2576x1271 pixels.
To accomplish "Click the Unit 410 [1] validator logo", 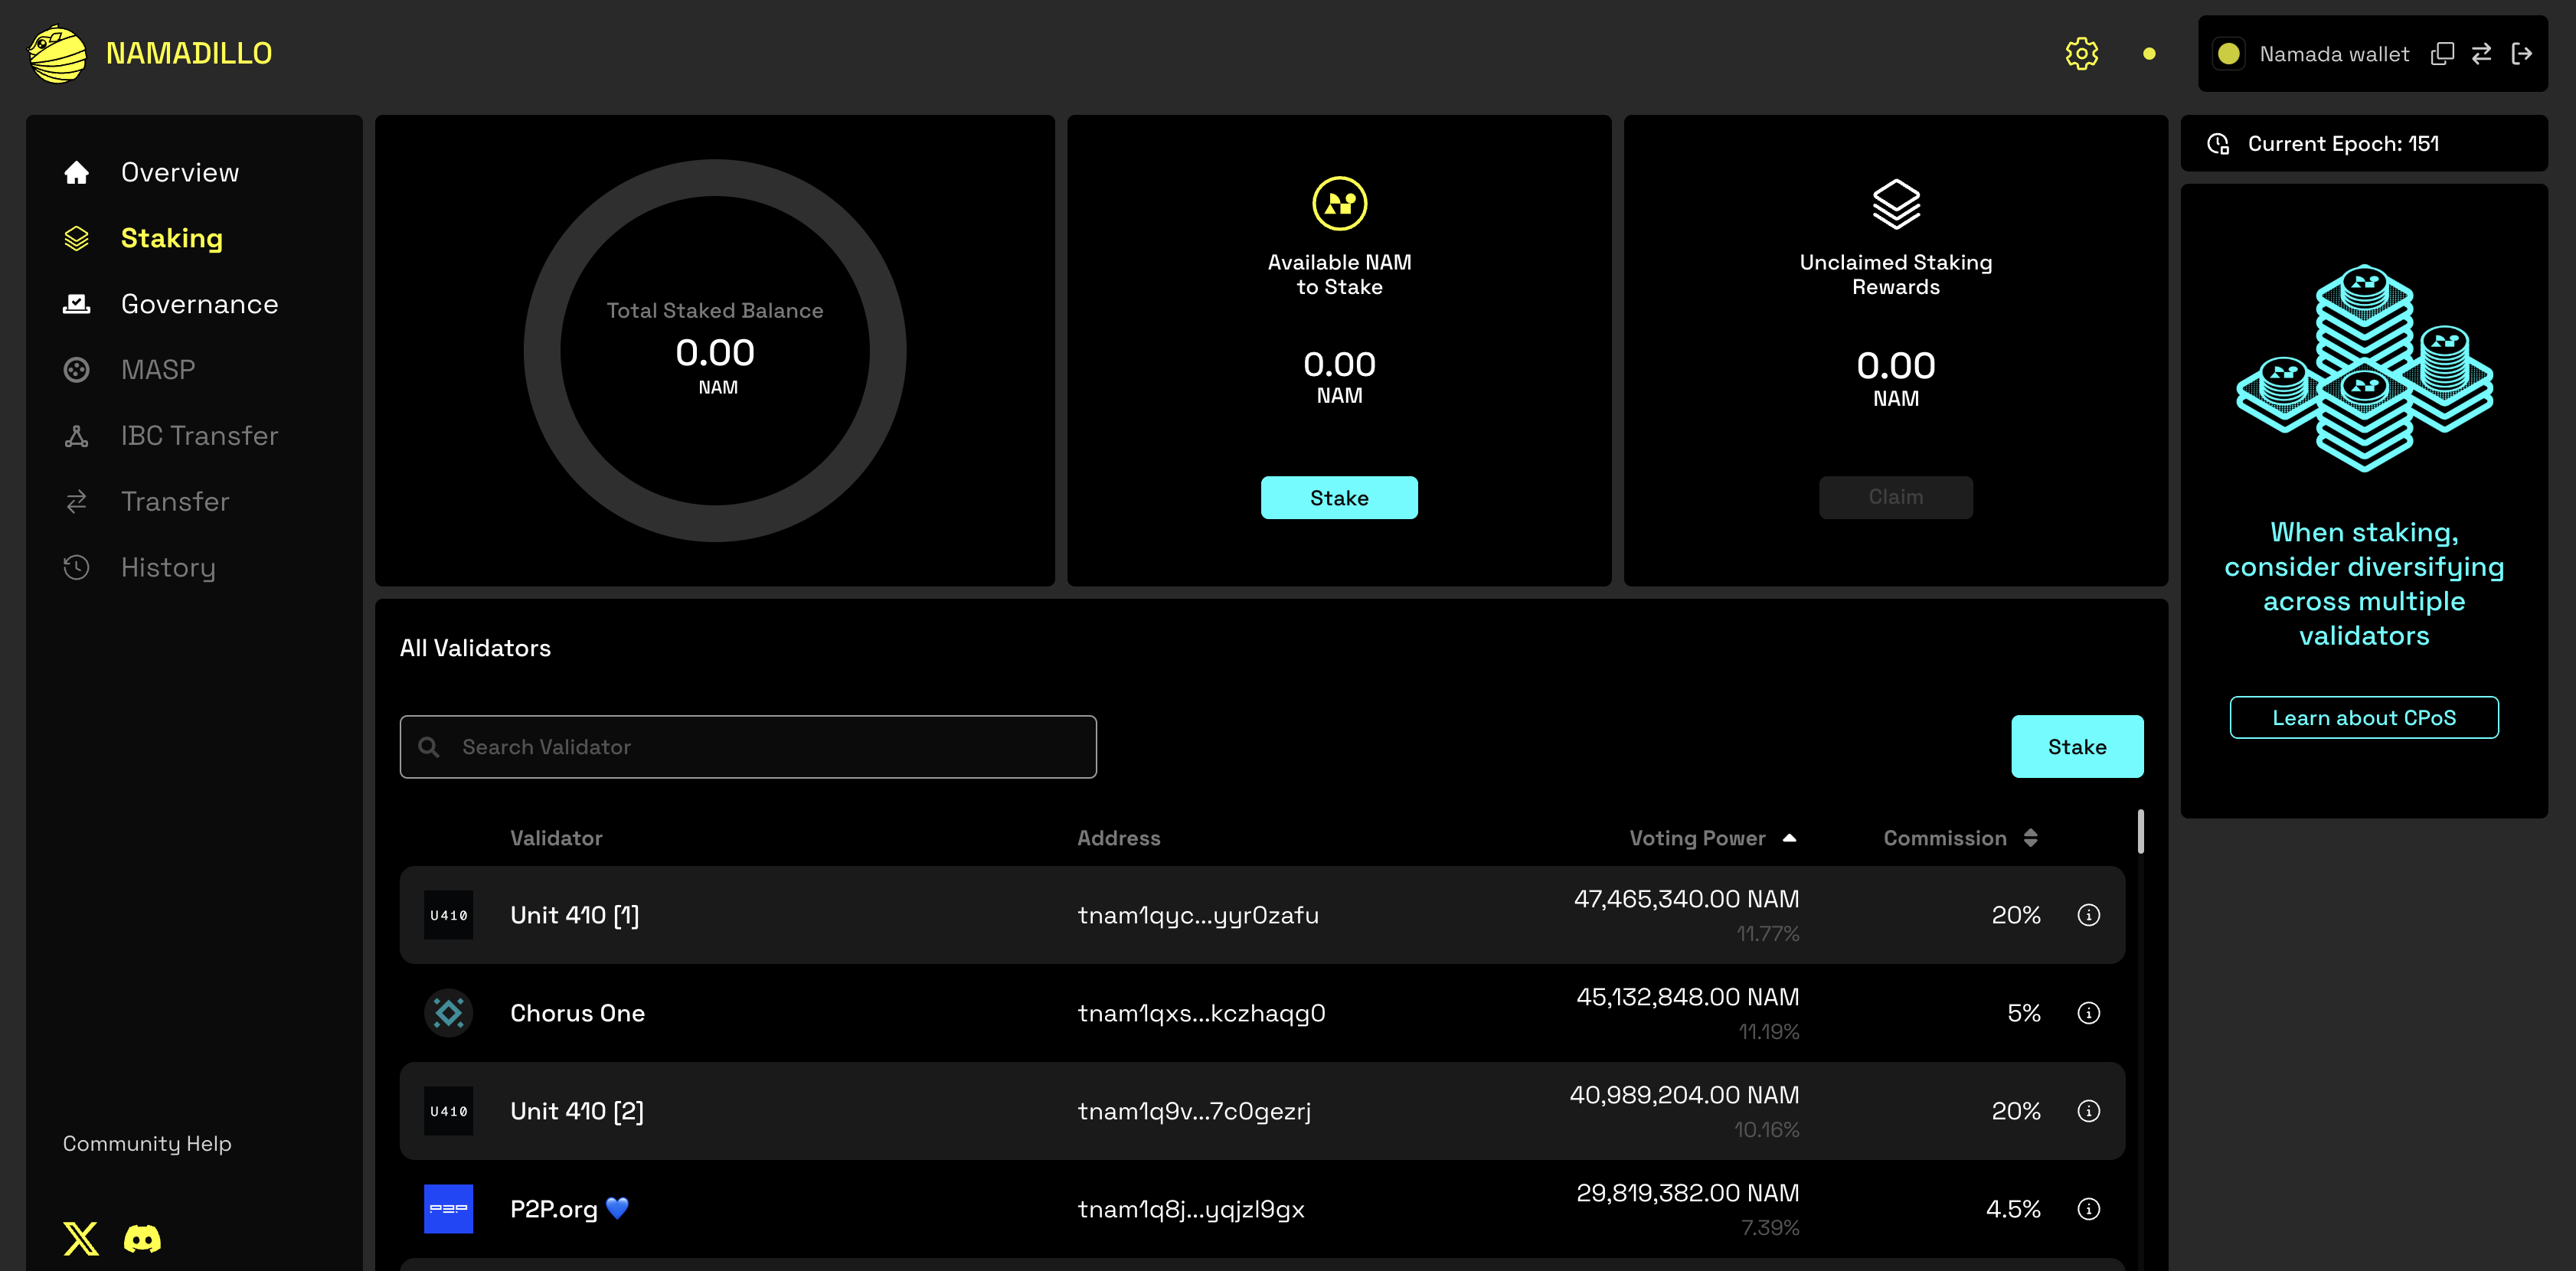I will (x=448, y=915).
